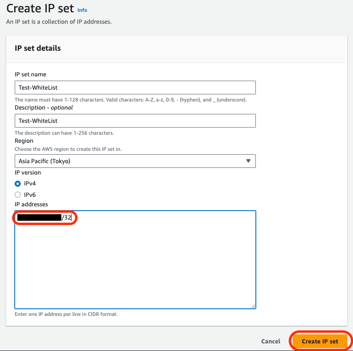The image size is (353, 351).
Task: Click the IPv4 option label text
Action: pos(30,183)
